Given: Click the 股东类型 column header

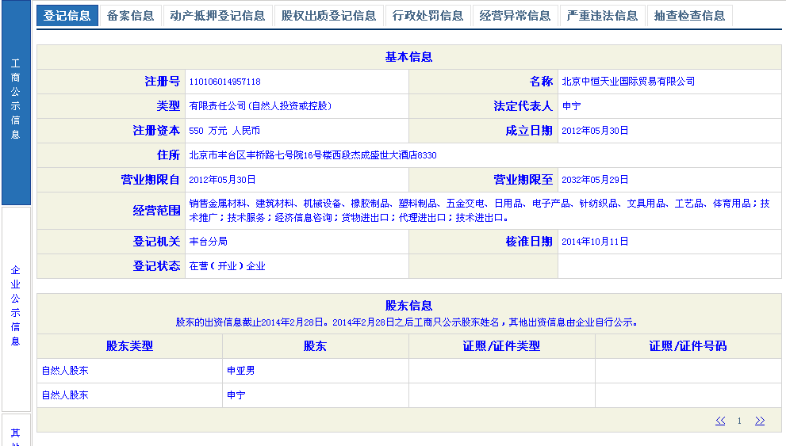Looking at the screenshot, I should (129, 346).
